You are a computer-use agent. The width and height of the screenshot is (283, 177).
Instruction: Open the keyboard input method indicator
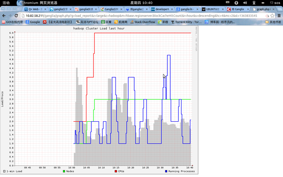(x=228, y=2)
